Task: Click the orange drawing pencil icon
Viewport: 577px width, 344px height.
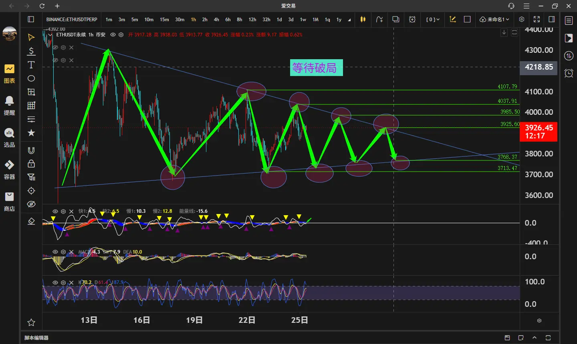Action: coord(453,19)
